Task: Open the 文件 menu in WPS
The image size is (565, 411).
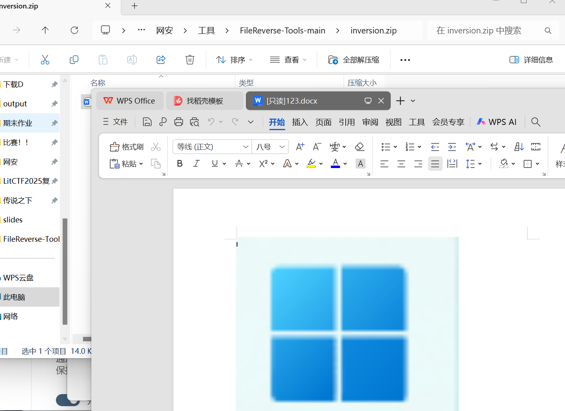Action: (115, 122)
